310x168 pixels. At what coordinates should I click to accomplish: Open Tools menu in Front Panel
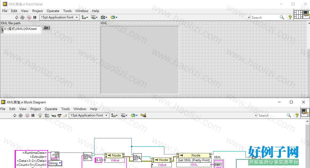[67, 11]
